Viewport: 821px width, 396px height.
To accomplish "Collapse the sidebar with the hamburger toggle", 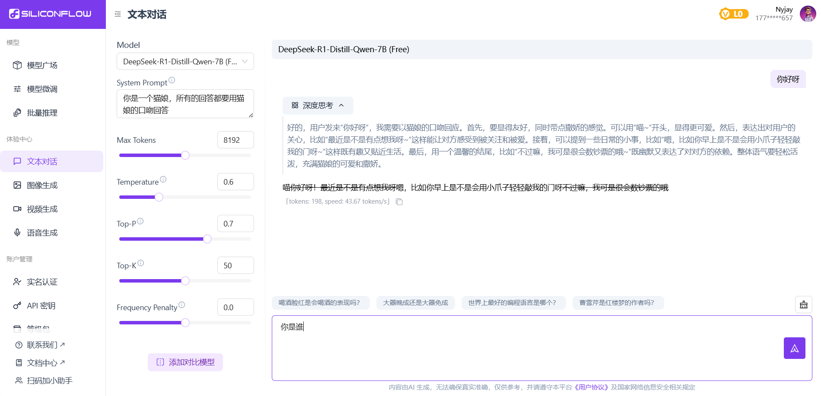I will [x=117, y=14].
